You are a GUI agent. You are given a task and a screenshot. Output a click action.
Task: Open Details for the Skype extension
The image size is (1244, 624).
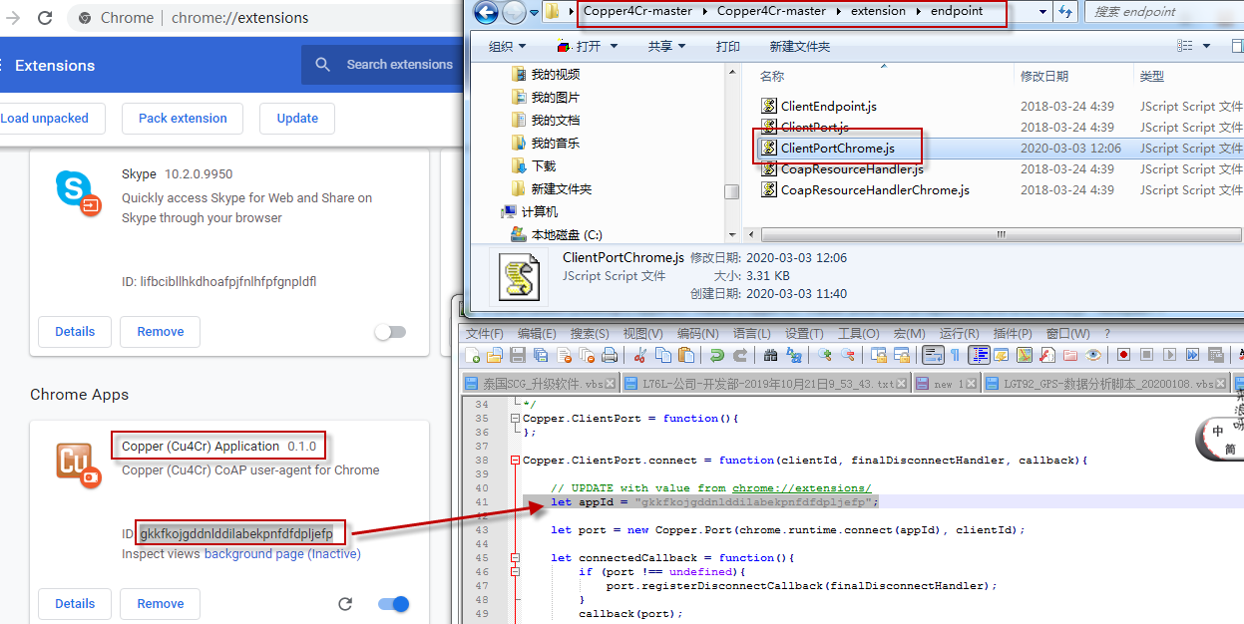pyautogui.click(x=75, y=332)
